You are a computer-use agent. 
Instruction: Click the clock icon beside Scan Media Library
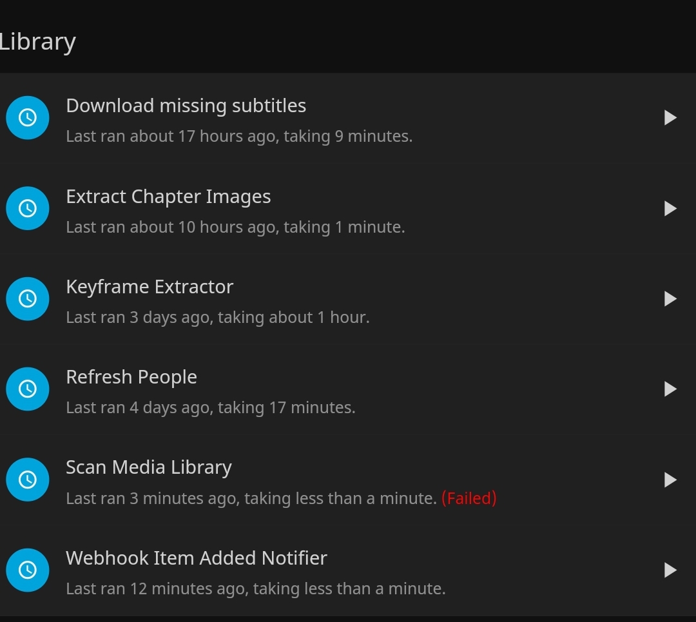[27, 480]
